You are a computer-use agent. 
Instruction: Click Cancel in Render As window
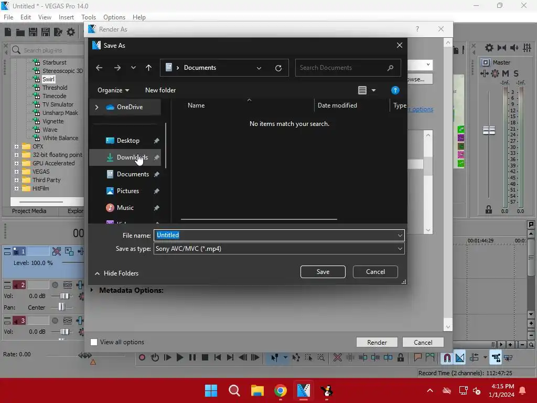tap(423, 342)
